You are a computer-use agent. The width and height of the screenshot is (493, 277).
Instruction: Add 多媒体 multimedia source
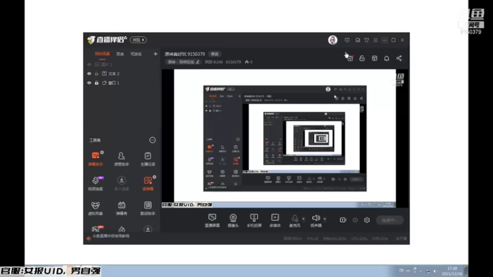click(275, 220)
